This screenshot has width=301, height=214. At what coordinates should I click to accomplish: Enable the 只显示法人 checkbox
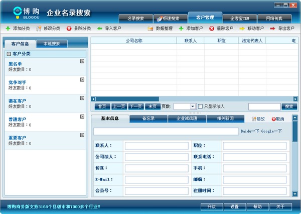click(x=200, y=106)
